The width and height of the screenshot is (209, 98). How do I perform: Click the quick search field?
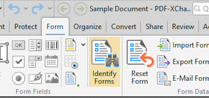[x=201, y=9]
